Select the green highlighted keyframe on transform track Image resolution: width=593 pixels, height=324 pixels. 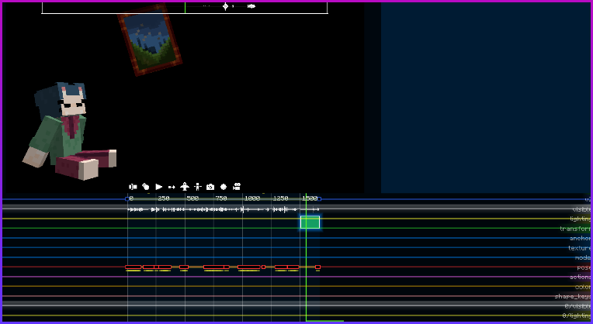[310, 222]
